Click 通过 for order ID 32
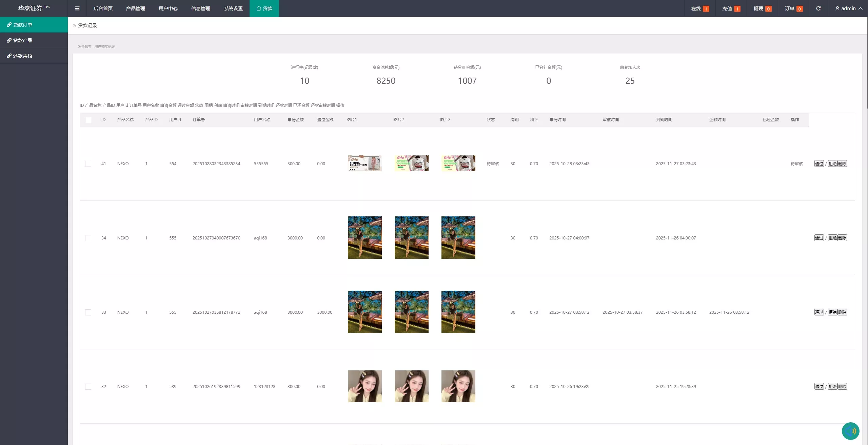Viewport: 868px width, 445px height. pos(819,386)
